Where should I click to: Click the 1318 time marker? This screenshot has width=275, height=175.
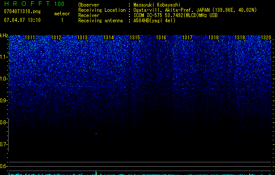click(214, 38)
